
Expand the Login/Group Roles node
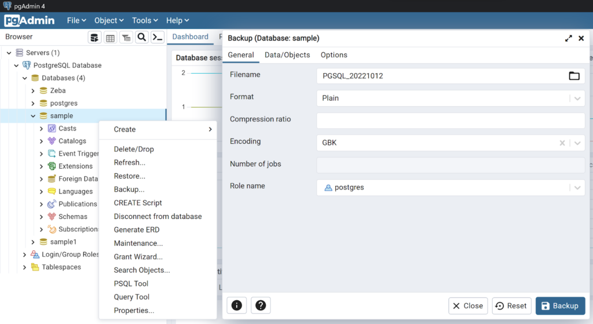(x=24, y=255)
